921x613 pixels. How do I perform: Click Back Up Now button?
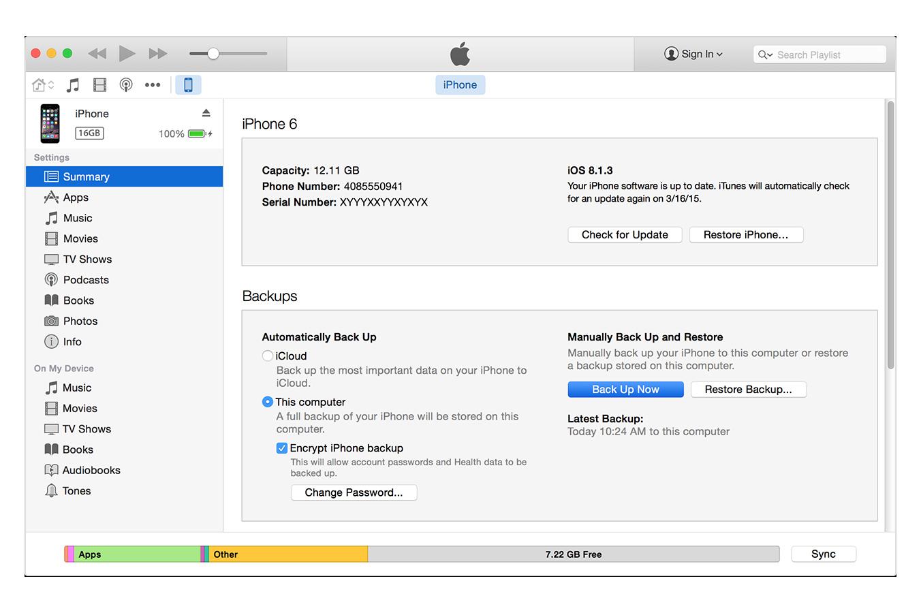click(625, 390)
